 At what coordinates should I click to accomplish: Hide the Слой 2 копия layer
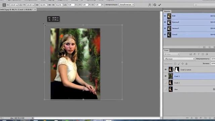click(x=166, y=70)
